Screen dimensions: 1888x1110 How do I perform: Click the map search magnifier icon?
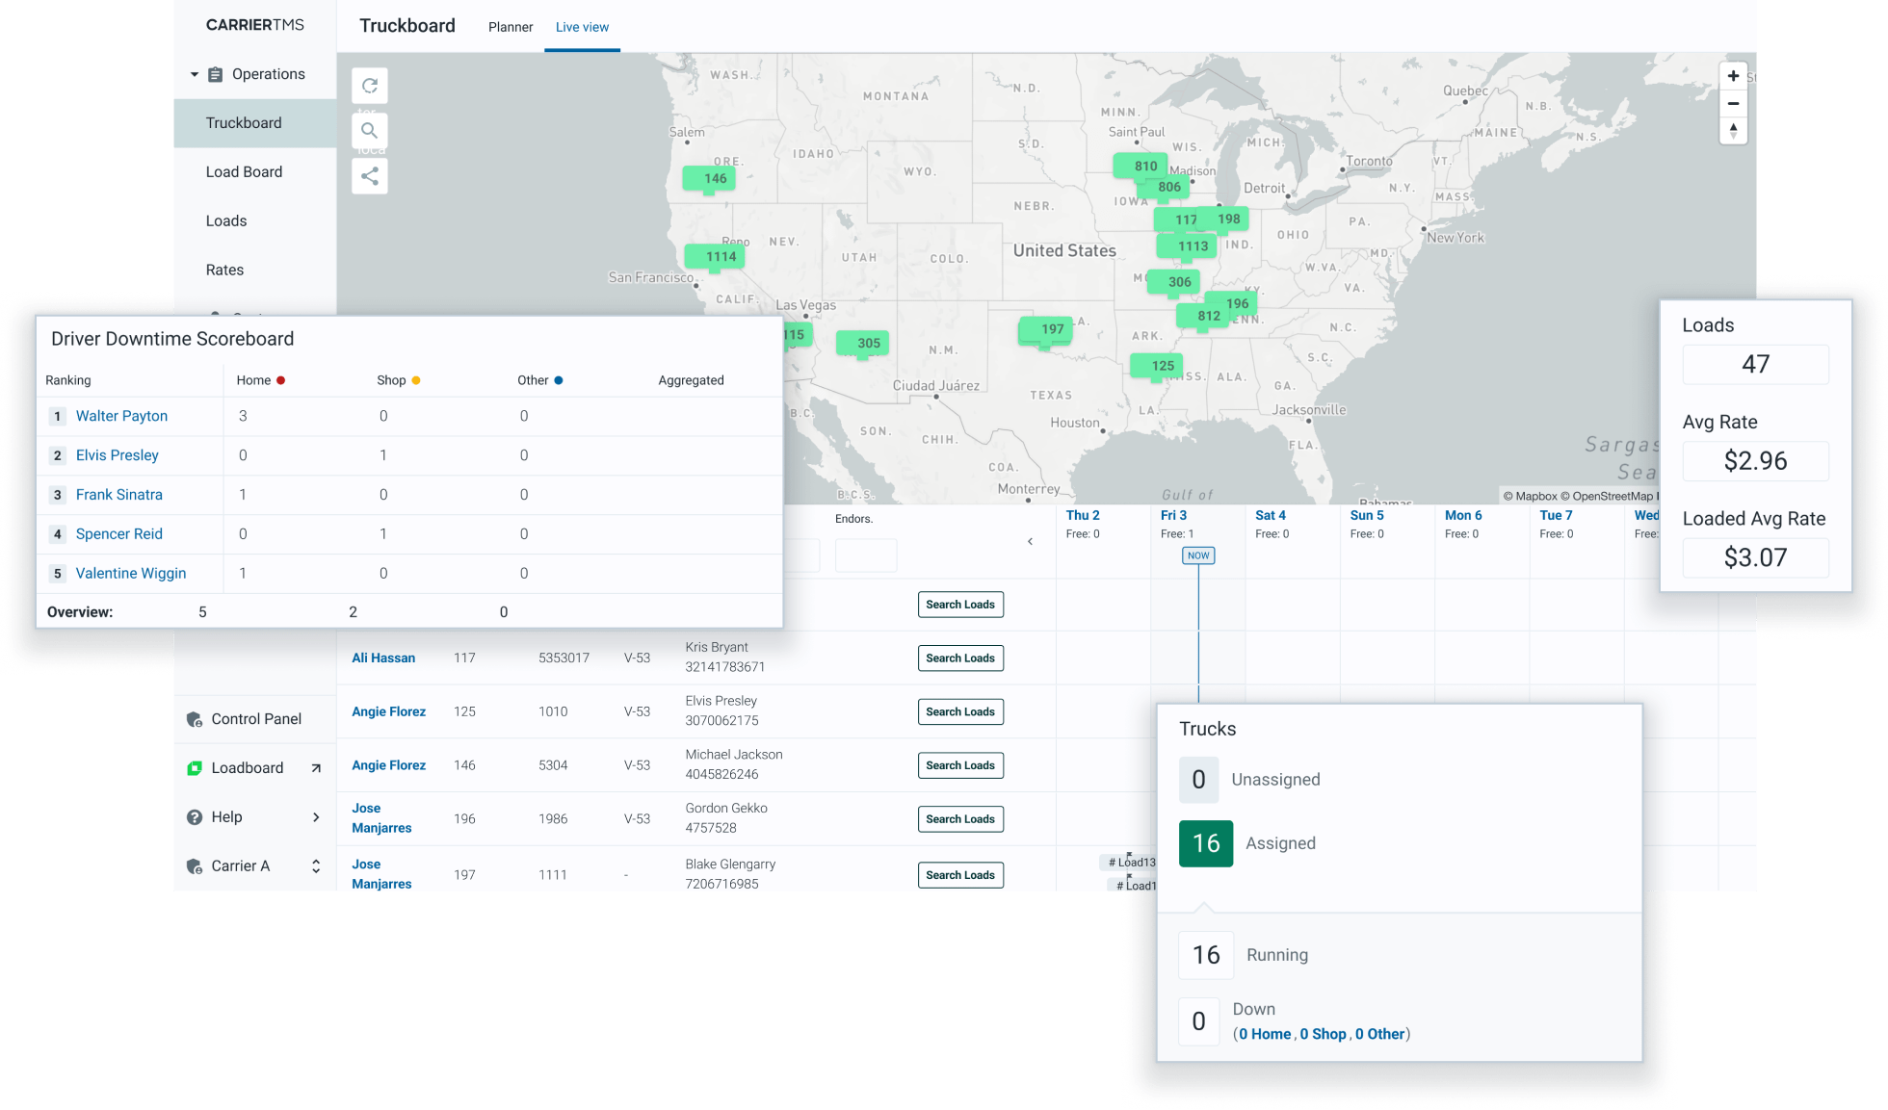coord(370,131)
